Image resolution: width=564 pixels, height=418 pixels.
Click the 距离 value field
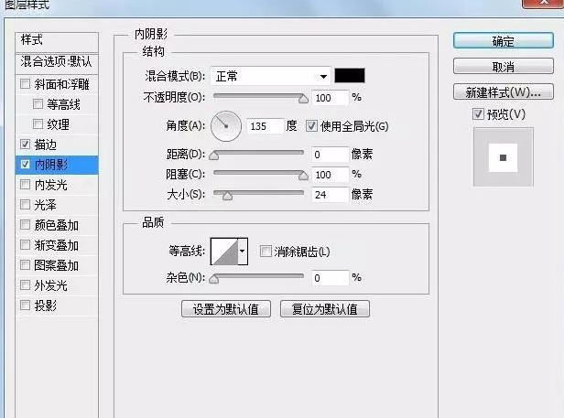click(x=331, y=155)
